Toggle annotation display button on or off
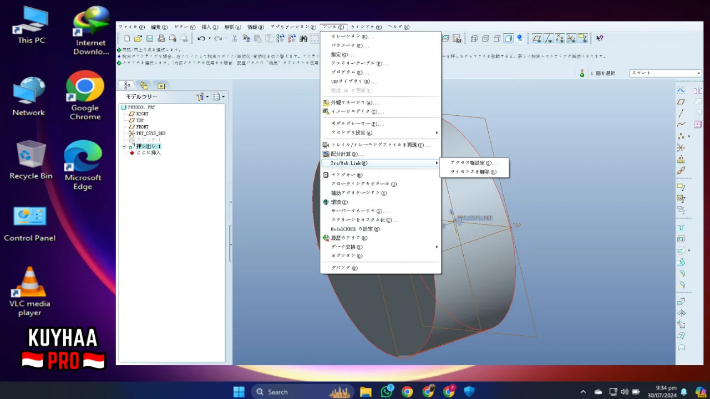Viewport: 710px width, 399px height. coord(582,38)
